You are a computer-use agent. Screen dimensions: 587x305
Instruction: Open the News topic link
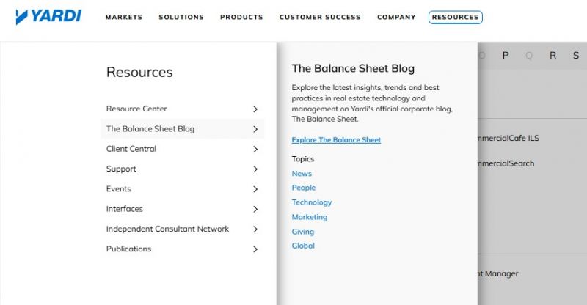[x=302, y=174]
